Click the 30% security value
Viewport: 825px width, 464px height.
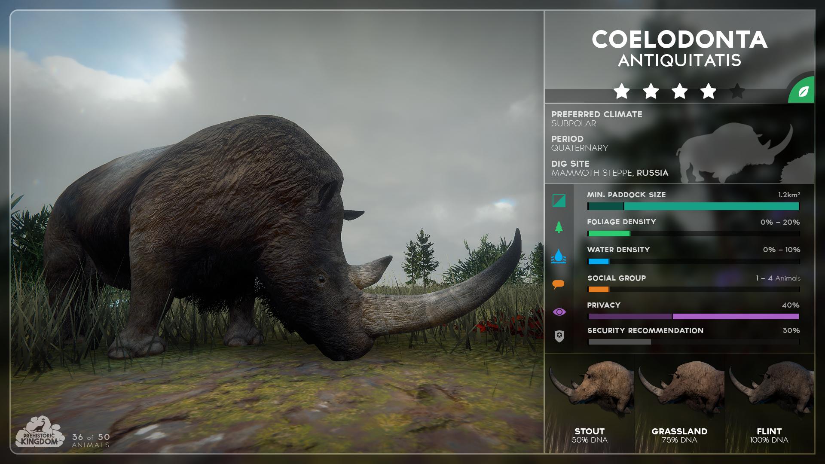[791, 330]
